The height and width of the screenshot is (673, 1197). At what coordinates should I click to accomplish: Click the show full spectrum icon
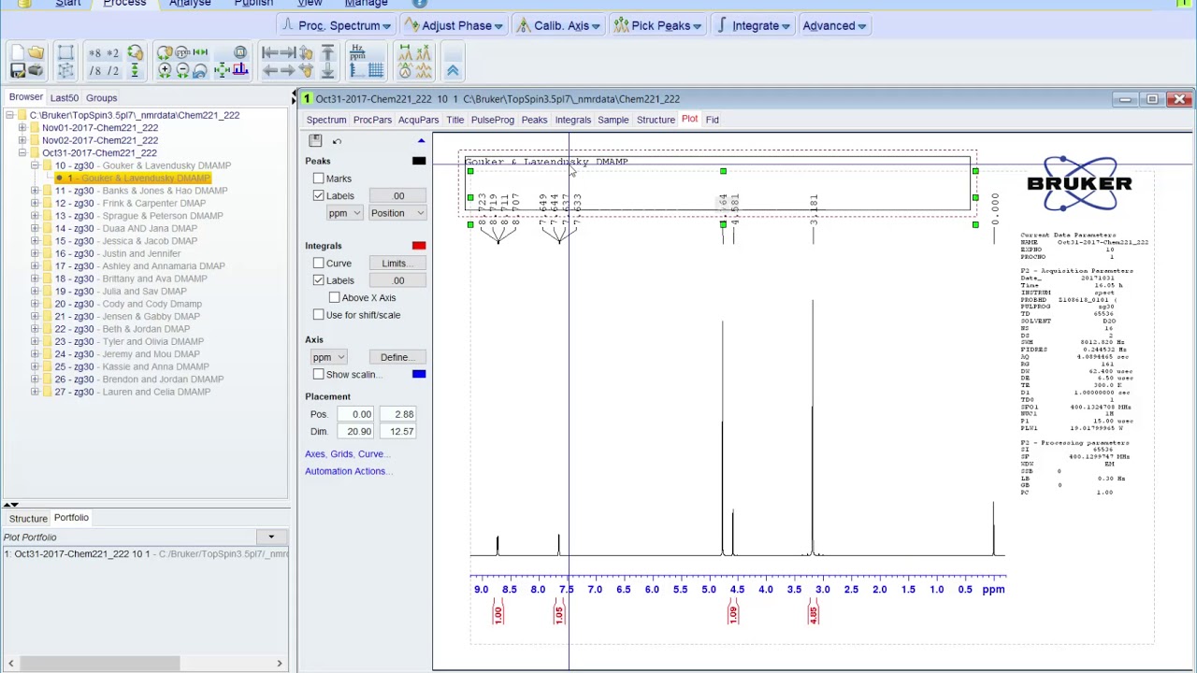tap(223, 71)
